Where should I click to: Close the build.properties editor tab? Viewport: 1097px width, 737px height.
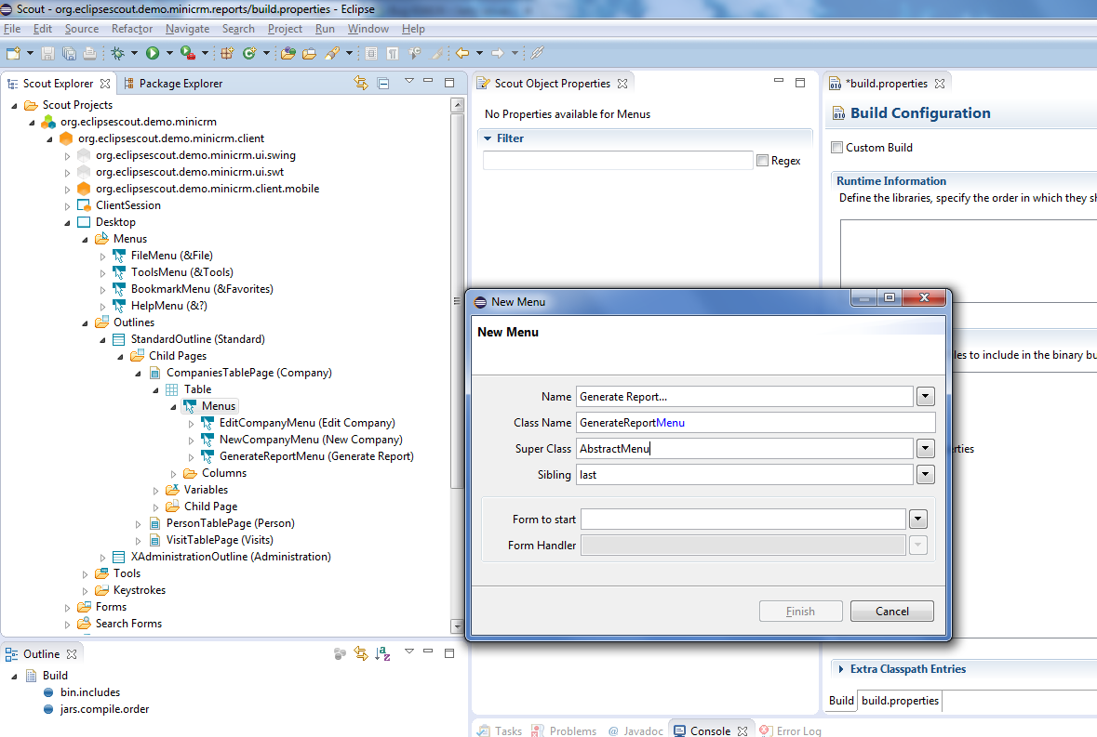coord(940,83)
